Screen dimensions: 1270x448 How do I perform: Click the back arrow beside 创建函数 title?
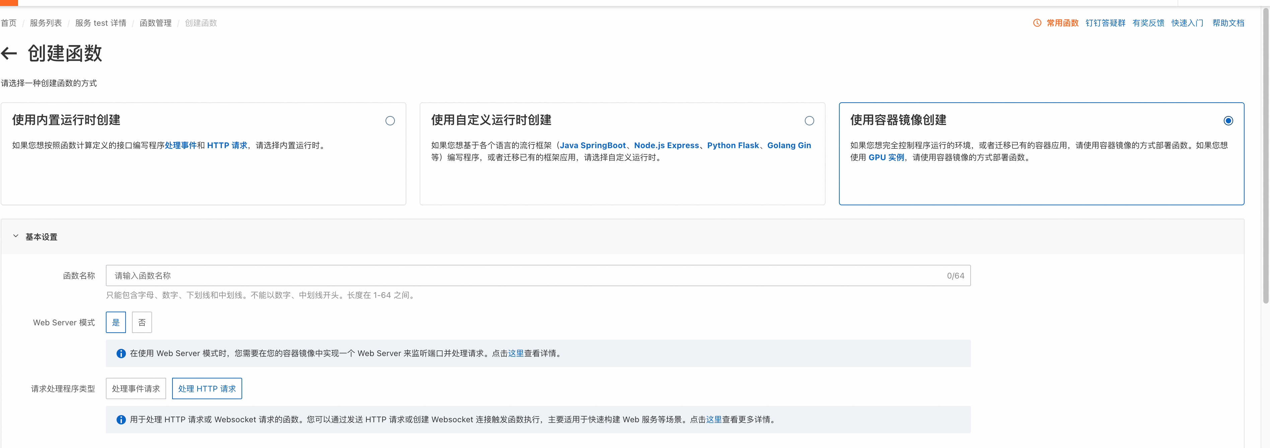(9, 53)
